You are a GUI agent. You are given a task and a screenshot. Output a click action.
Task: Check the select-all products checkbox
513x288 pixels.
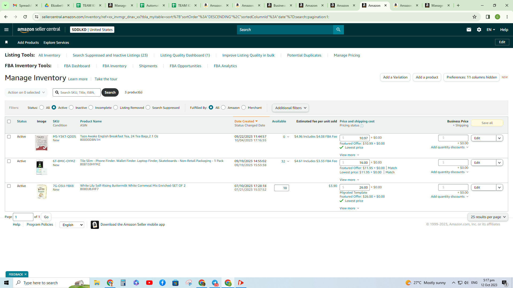click(9, 121)
